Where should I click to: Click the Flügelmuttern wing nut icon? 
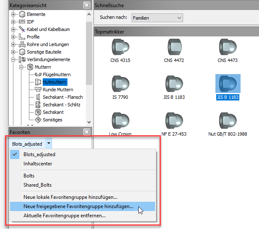(x=38, y=75)
